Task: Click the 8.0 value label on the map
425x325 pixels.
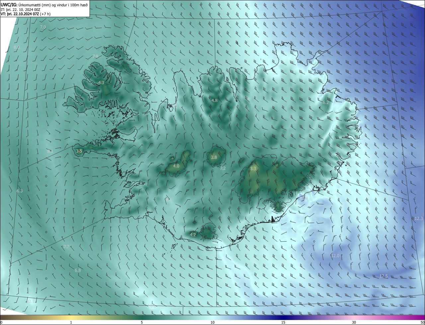Action: click(17, 48)
